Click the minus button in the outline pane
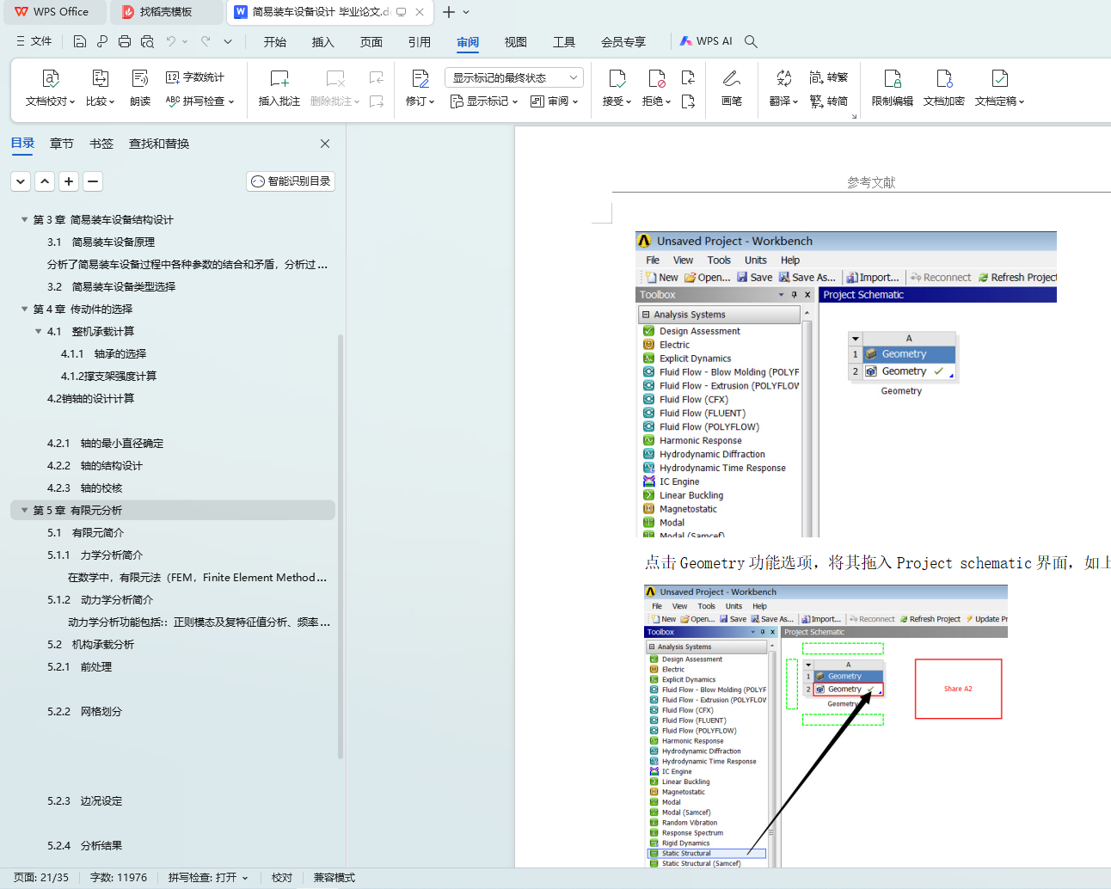 (93, 181)
